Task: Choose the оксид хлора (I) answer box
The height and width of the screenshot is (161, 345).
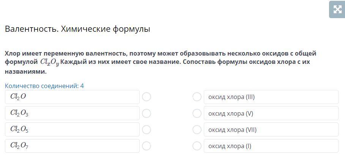Action: (271, 146)
